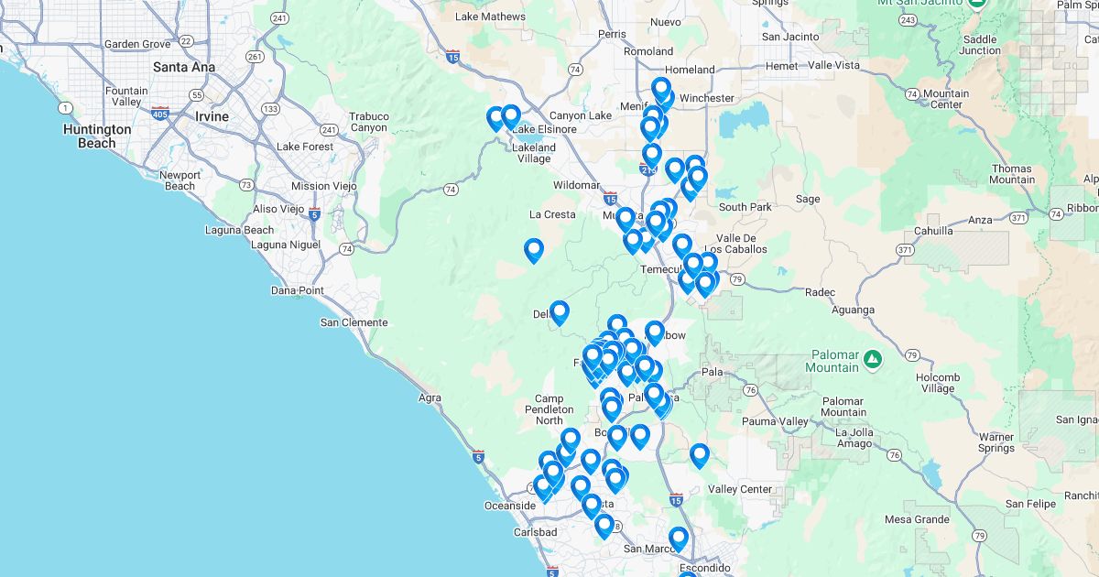This screenshot has width=1099, height=577.
Task: Select the Laguna Beach label
Action: pyautogui.click(x=240, y=230)
